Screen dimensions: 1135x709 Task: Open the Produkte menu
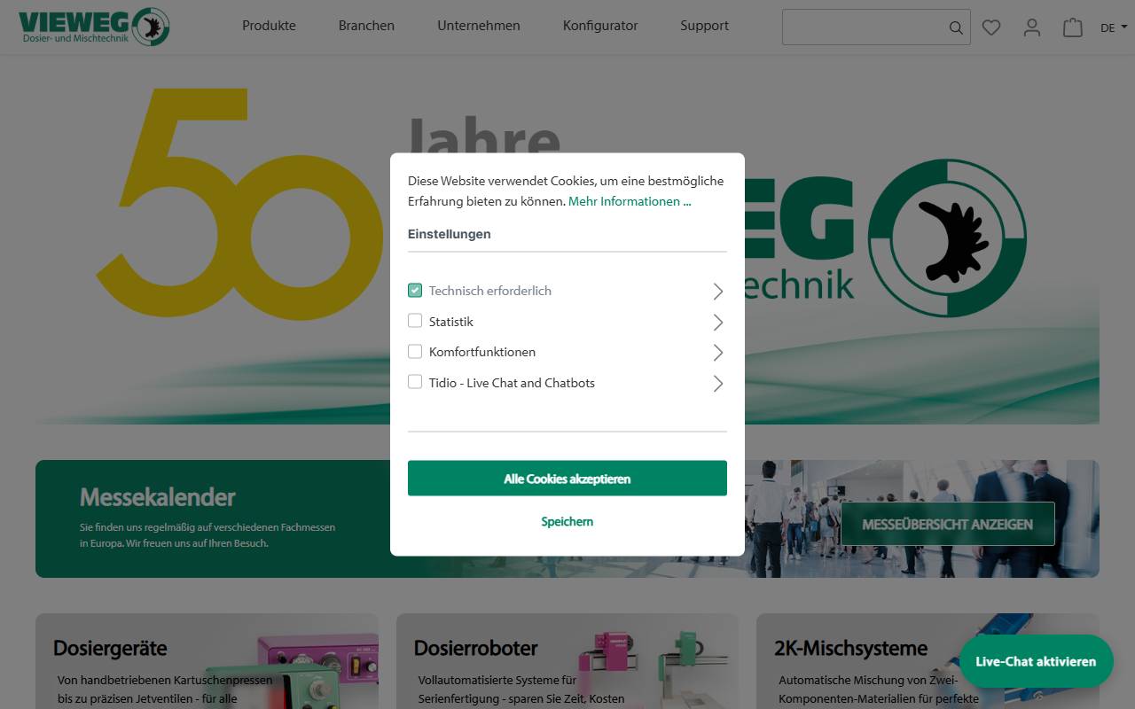269,26
